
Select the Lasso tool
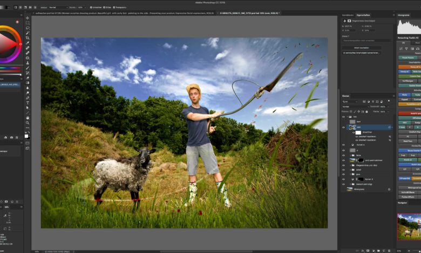[x=28, y=28]
